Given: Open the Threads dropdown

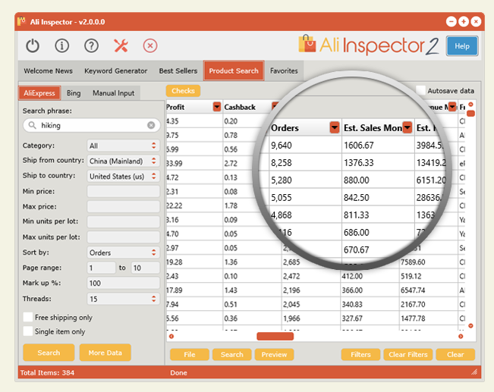Looking at the screenshot, I should (x=123, y=299).
